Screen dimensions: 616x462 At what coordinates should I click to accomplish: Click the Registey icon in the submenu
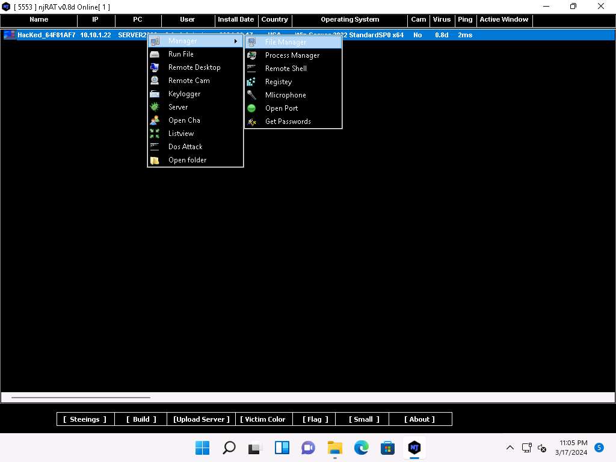coord(252,82)
